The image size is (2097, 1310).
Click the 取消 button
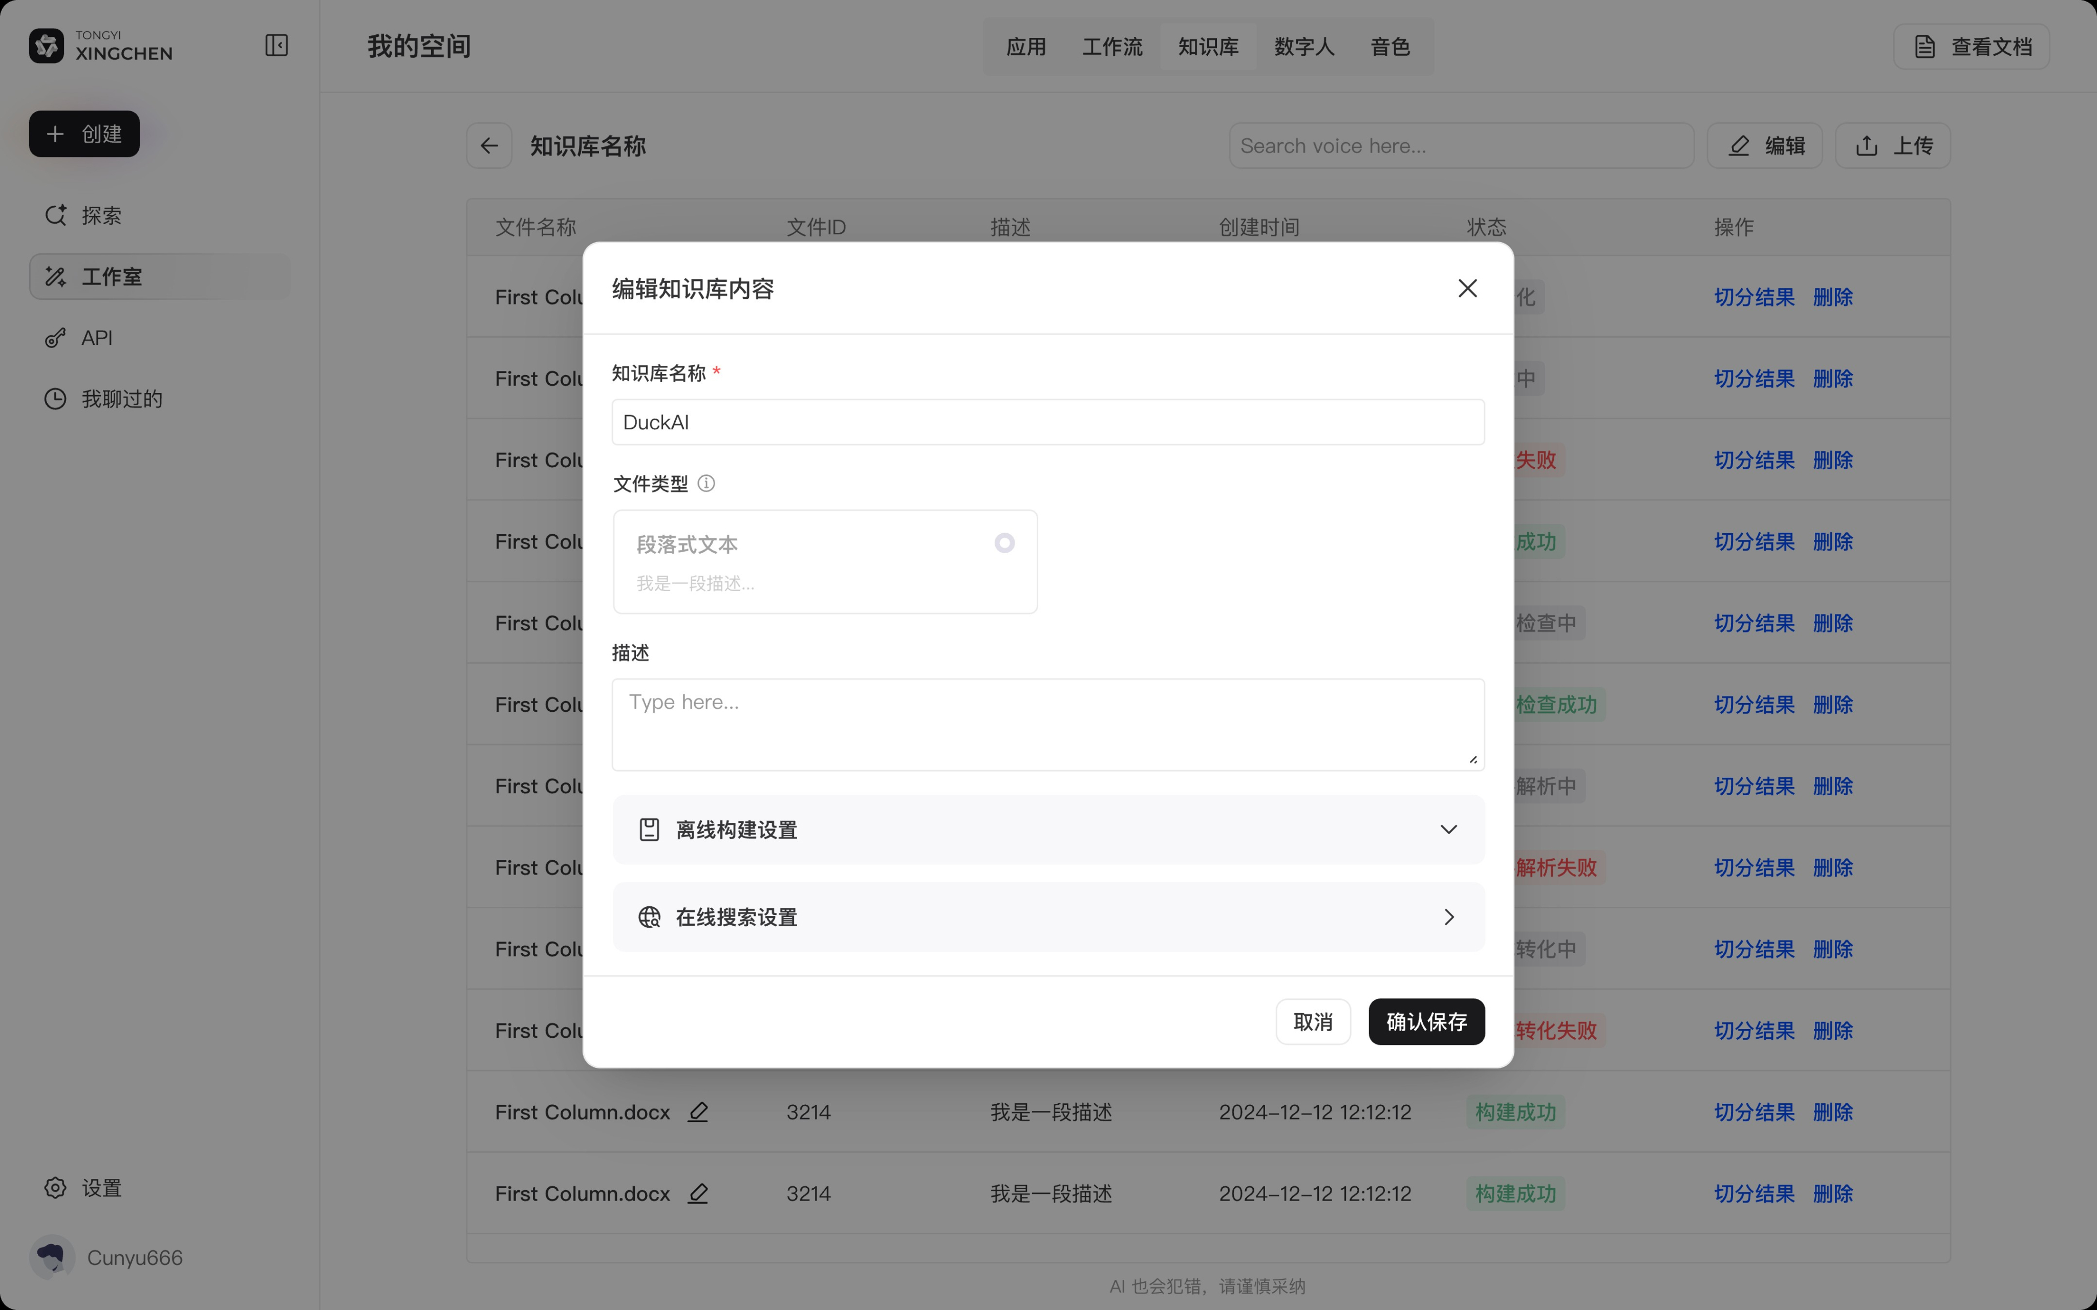(1312, 1021)
